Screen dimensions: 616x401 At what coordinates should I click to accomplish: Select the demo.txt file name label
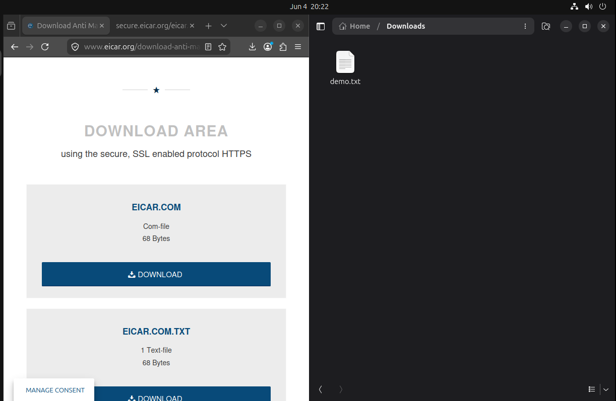[x=345, y=81]
